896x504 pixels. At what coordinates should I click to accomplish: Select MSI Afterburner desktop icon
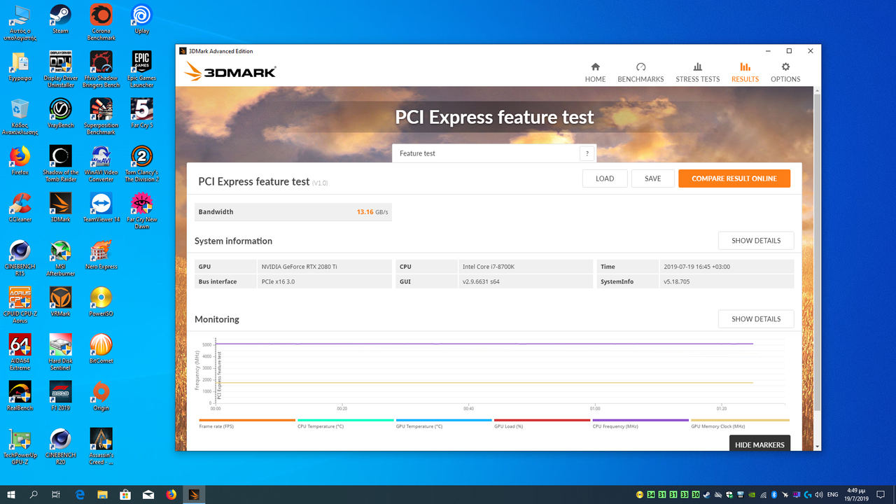click(60, 258)
